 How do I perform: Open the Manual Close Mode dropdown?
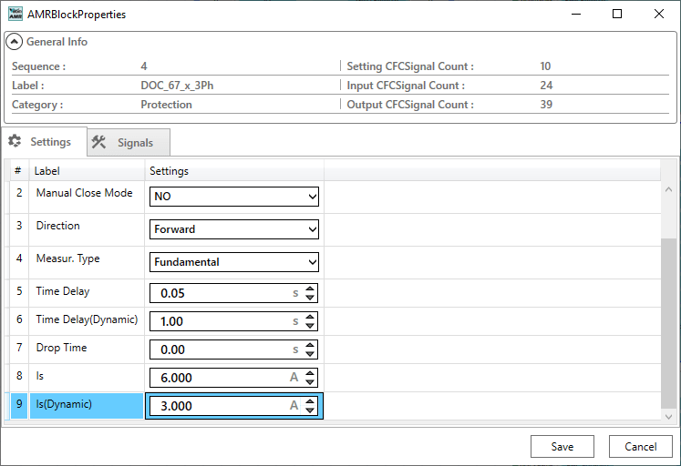(234, 197)
